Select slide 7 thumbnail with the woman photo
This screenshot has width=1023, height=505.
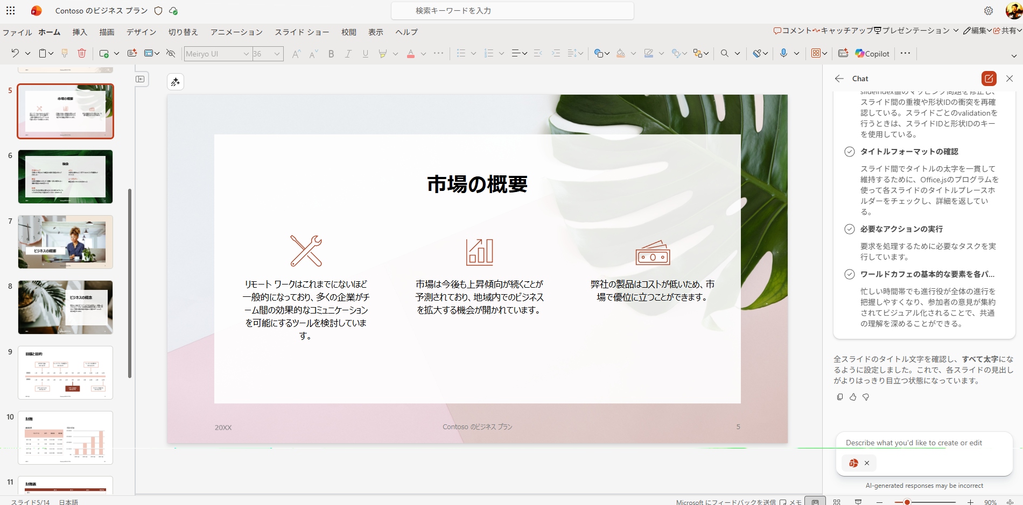point(66,242)
